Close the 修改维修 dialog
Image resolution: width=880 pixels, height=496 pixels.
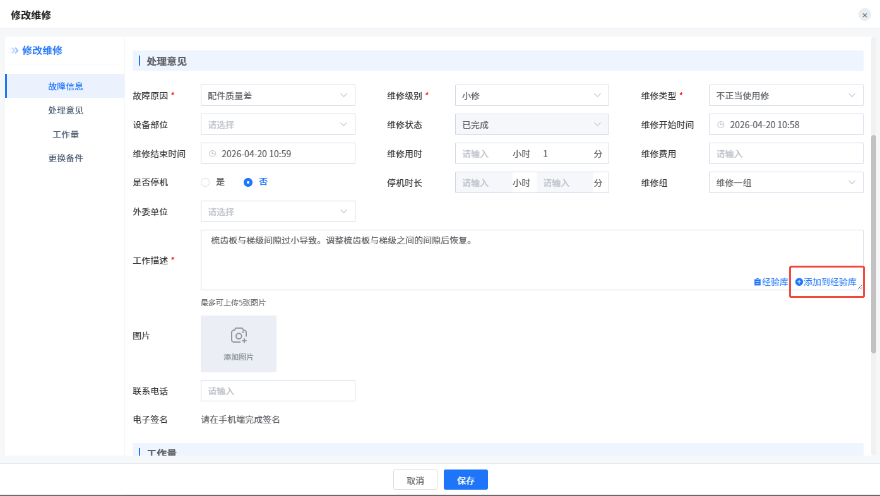864,15
